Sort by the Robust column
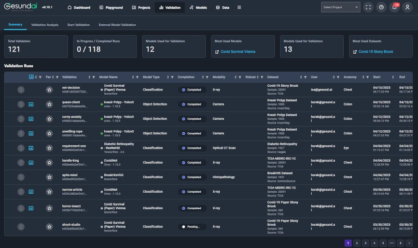 coord(258,77)
